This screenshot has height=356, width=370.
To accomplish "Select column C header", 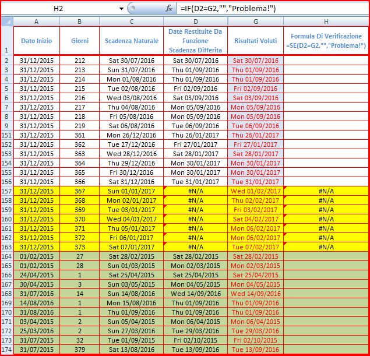I will (x=132, y=22).
